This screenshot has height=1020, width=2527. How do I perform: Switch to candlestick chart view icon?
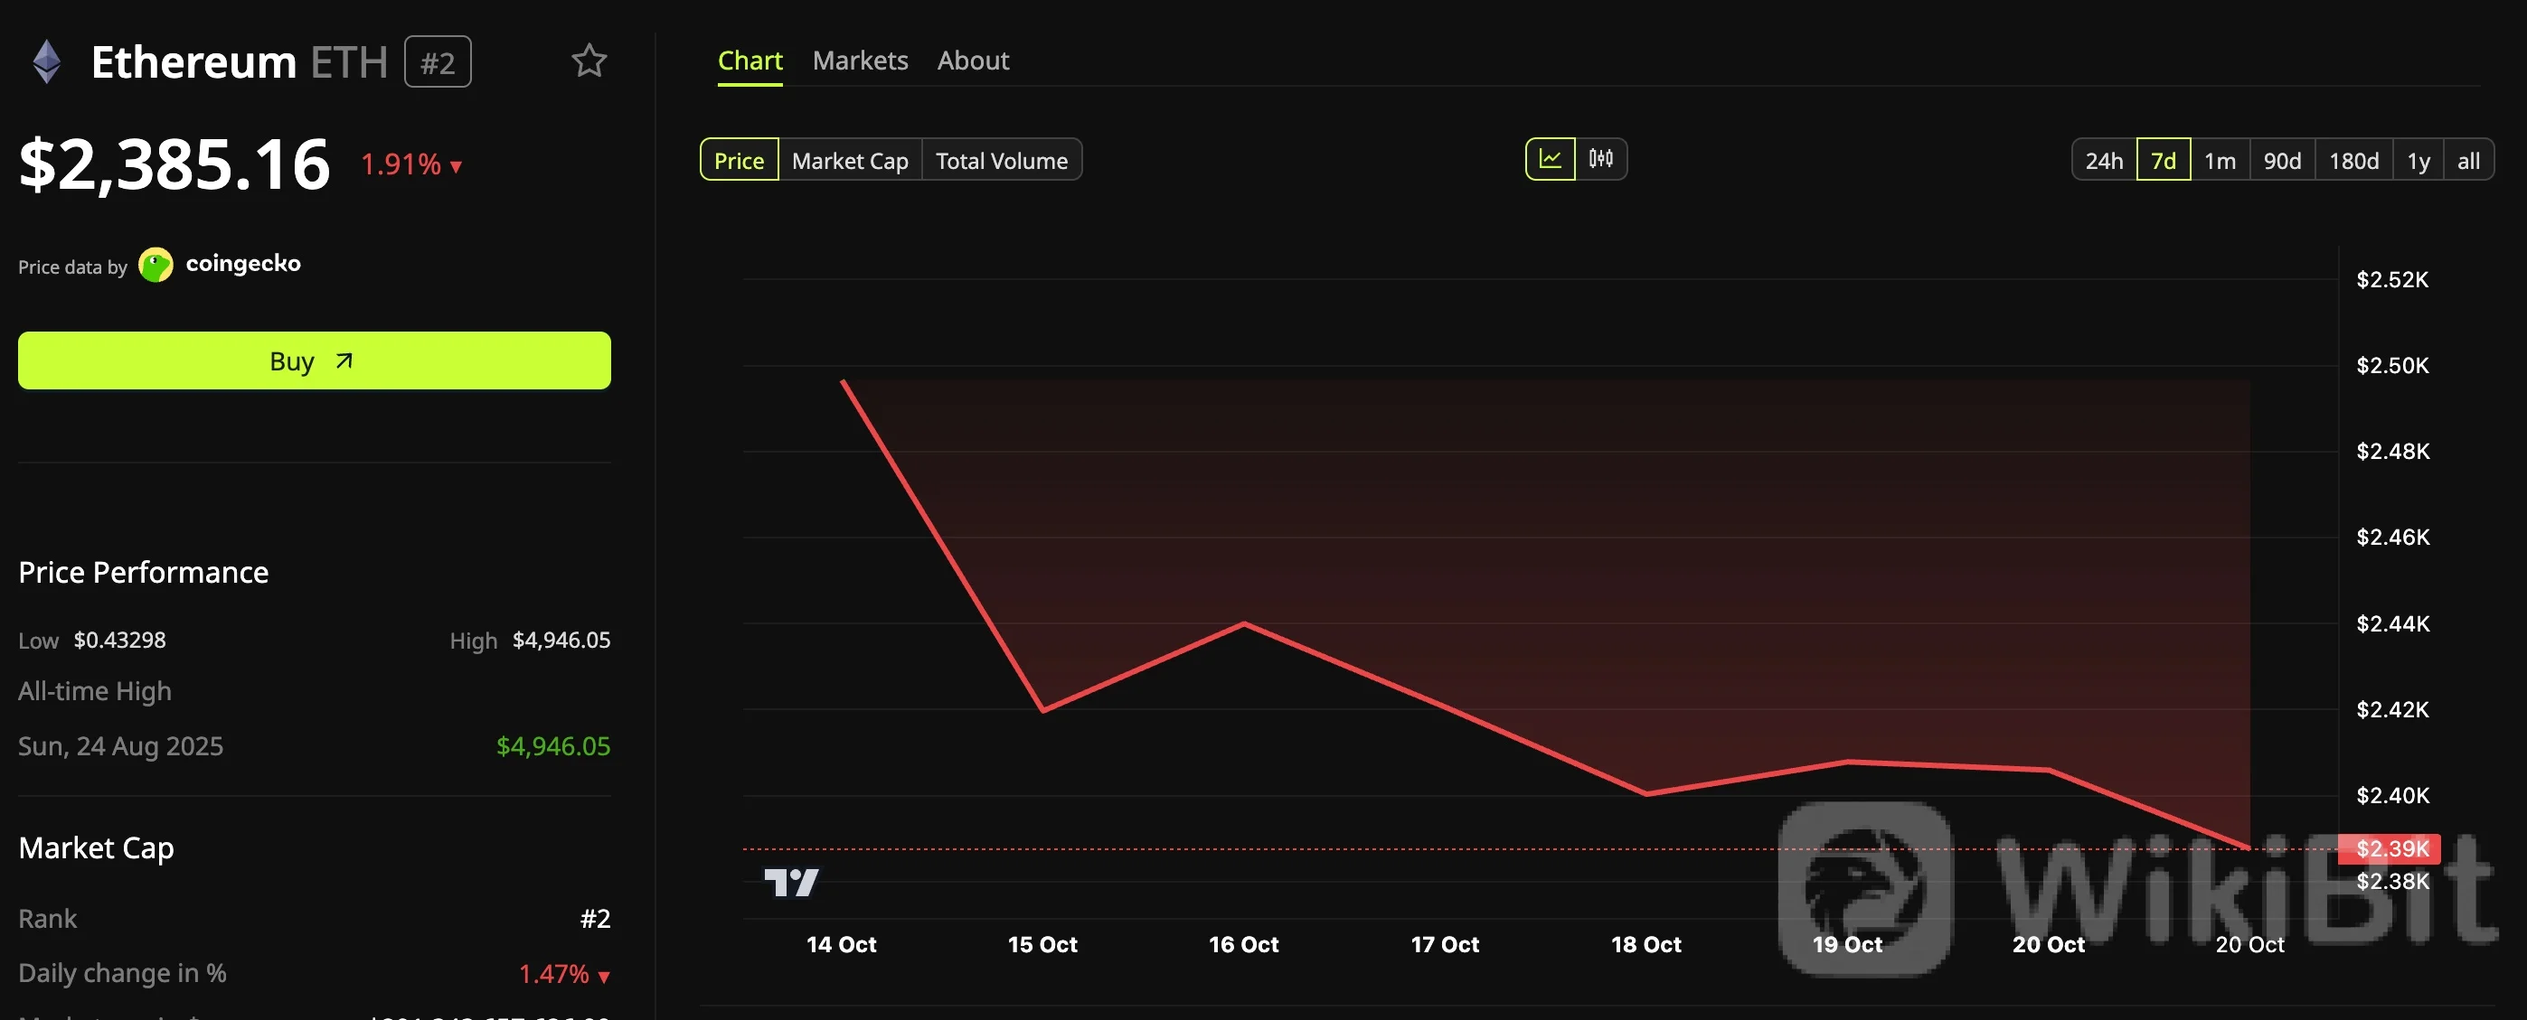(1601, 159)
